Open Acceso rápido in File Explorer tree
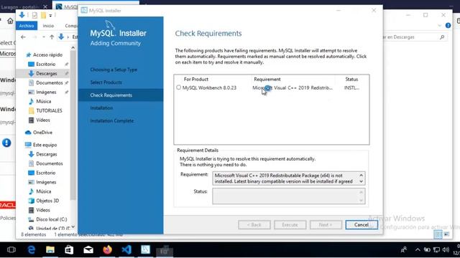 coord(45,54)
